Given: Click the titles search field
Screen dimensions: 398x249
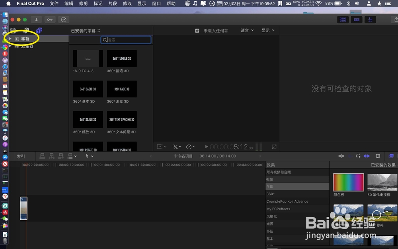Looking at the screenshot, I should pyautogui.click(x=126, y=40).
